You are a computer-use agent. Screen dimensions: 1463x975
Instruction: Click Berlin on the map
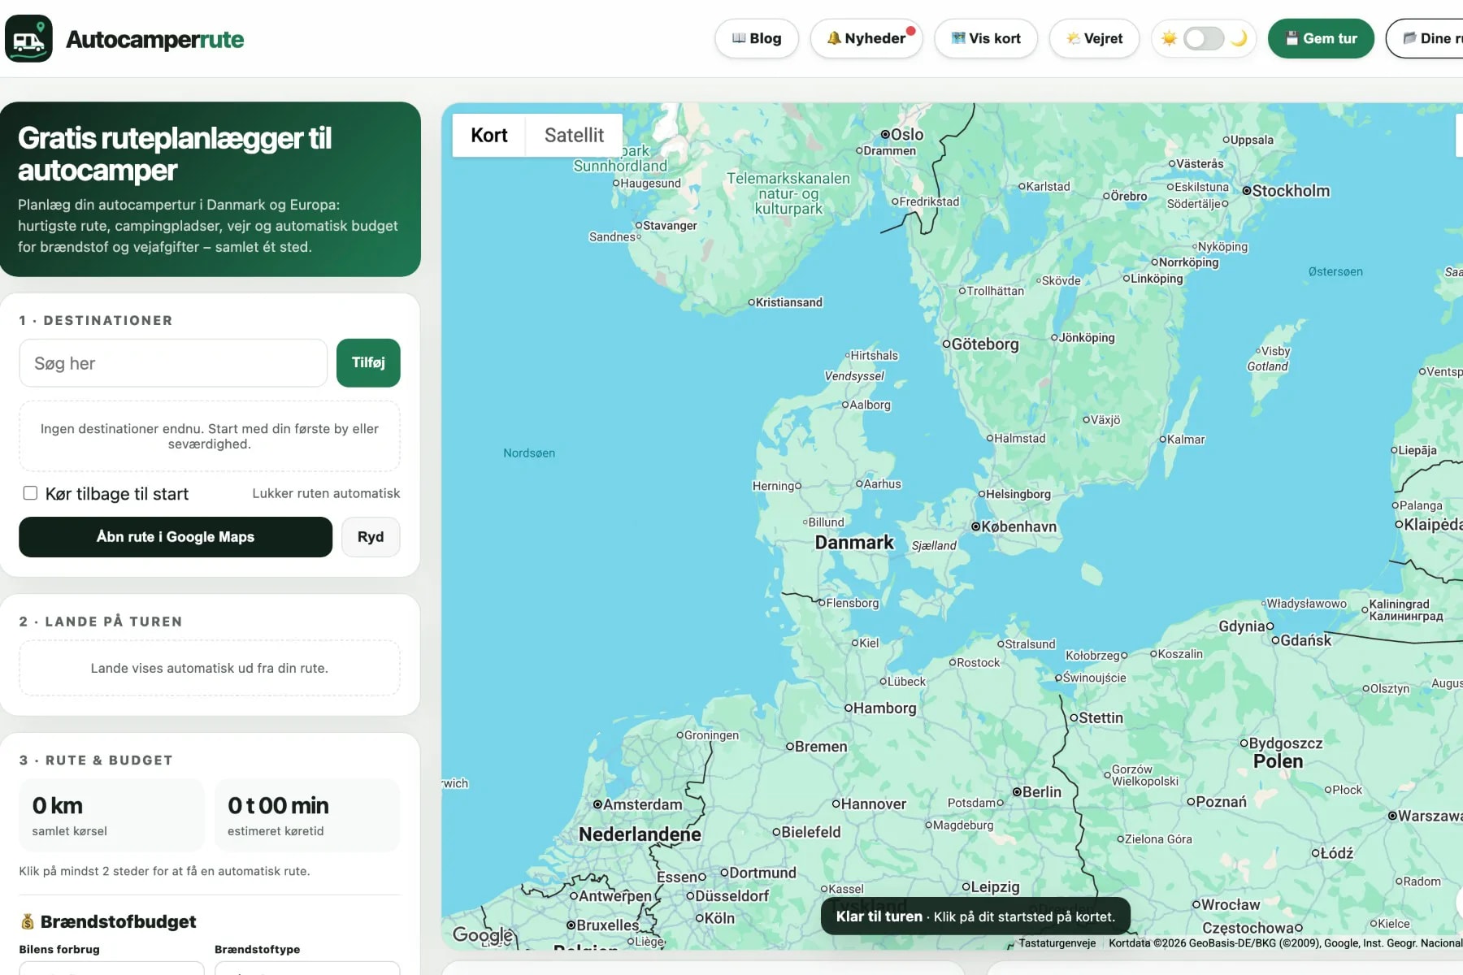coord(1036,792)
